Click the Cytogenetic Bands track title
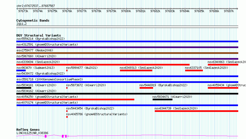Viewport: 246px width, 139px height. [x=33, y=20]
